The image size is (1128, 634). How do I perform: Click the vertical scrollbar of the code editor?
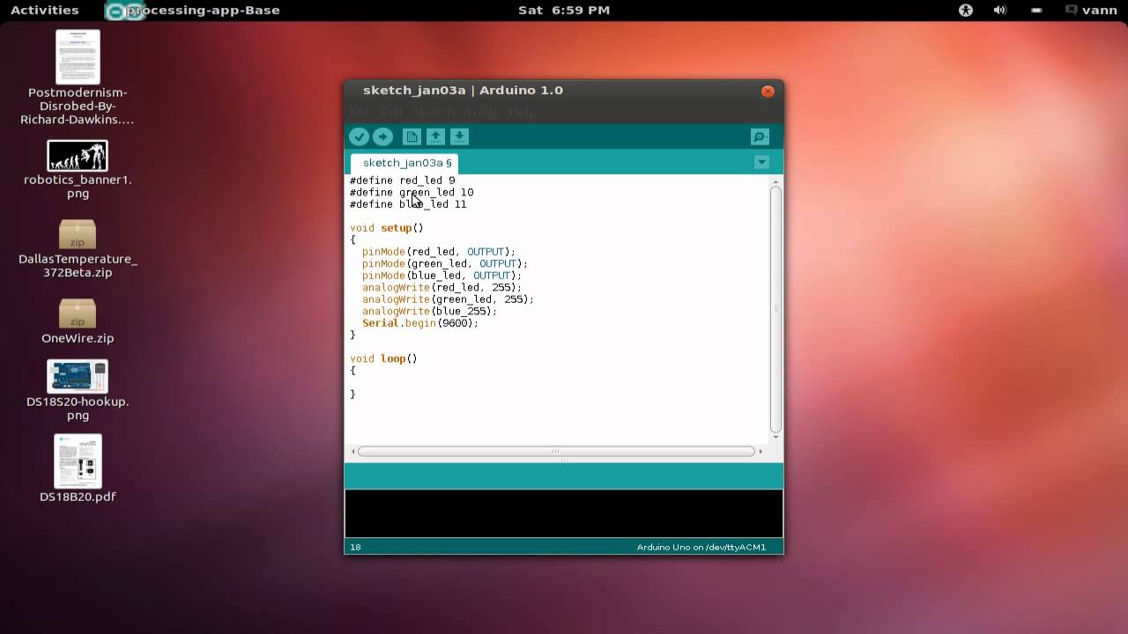tap(775, 308)
